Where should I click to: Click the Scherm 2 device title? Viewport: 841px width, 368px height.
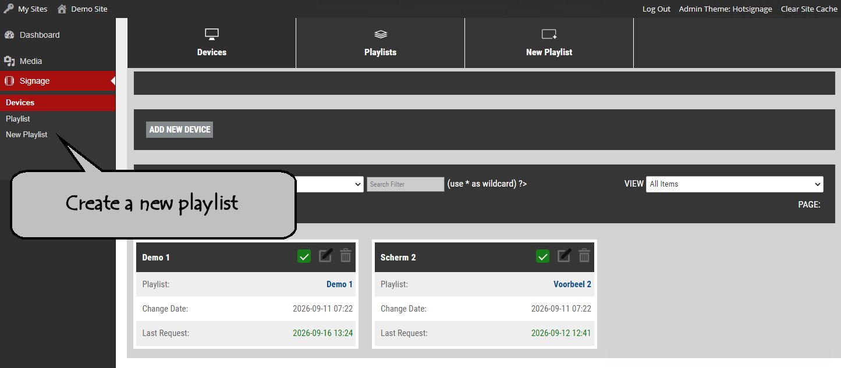398,258
